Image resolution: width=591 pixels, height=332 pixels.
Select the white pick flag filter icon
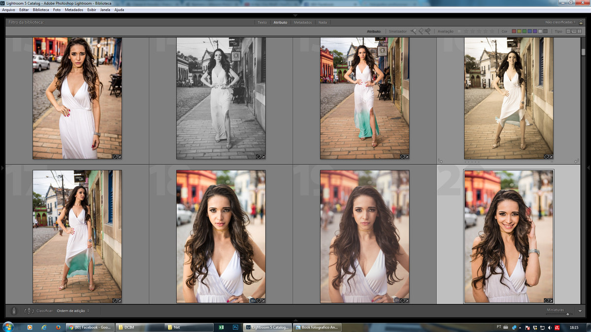coord(413,30)
